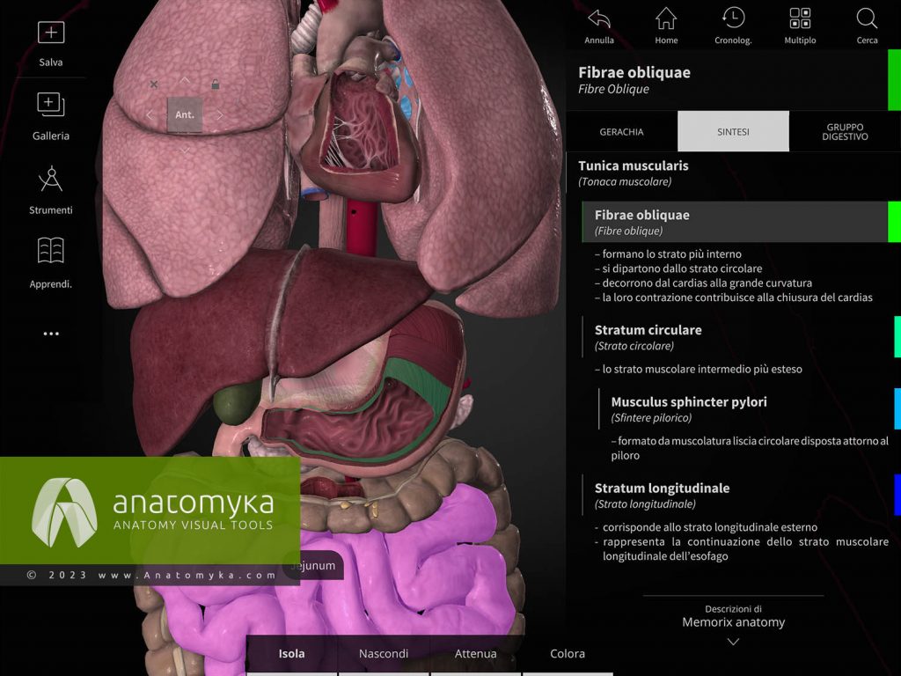Open the Cerca search tool
Screen dimensions: 901x676
(866, 19)
